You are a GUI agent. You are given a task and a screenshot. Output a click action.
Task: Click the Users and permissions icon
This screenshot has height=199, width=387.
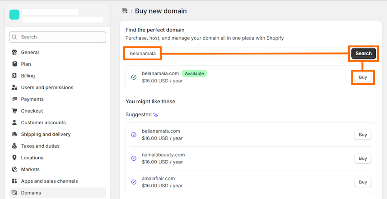click(x=14, y=87)
